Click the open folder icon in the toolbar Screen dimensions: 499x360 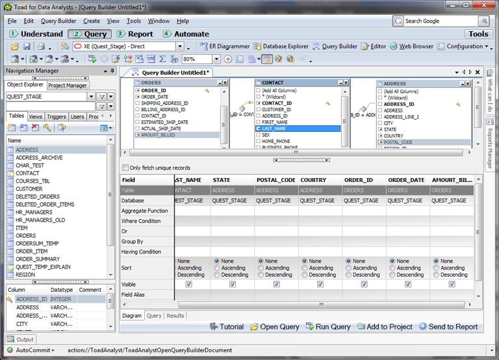[15, 47]
